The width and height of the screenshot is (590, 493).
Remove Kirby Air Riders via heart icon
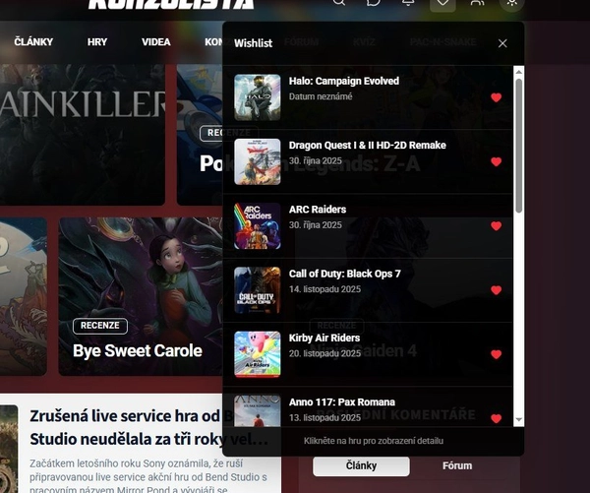tap(496, 354)
